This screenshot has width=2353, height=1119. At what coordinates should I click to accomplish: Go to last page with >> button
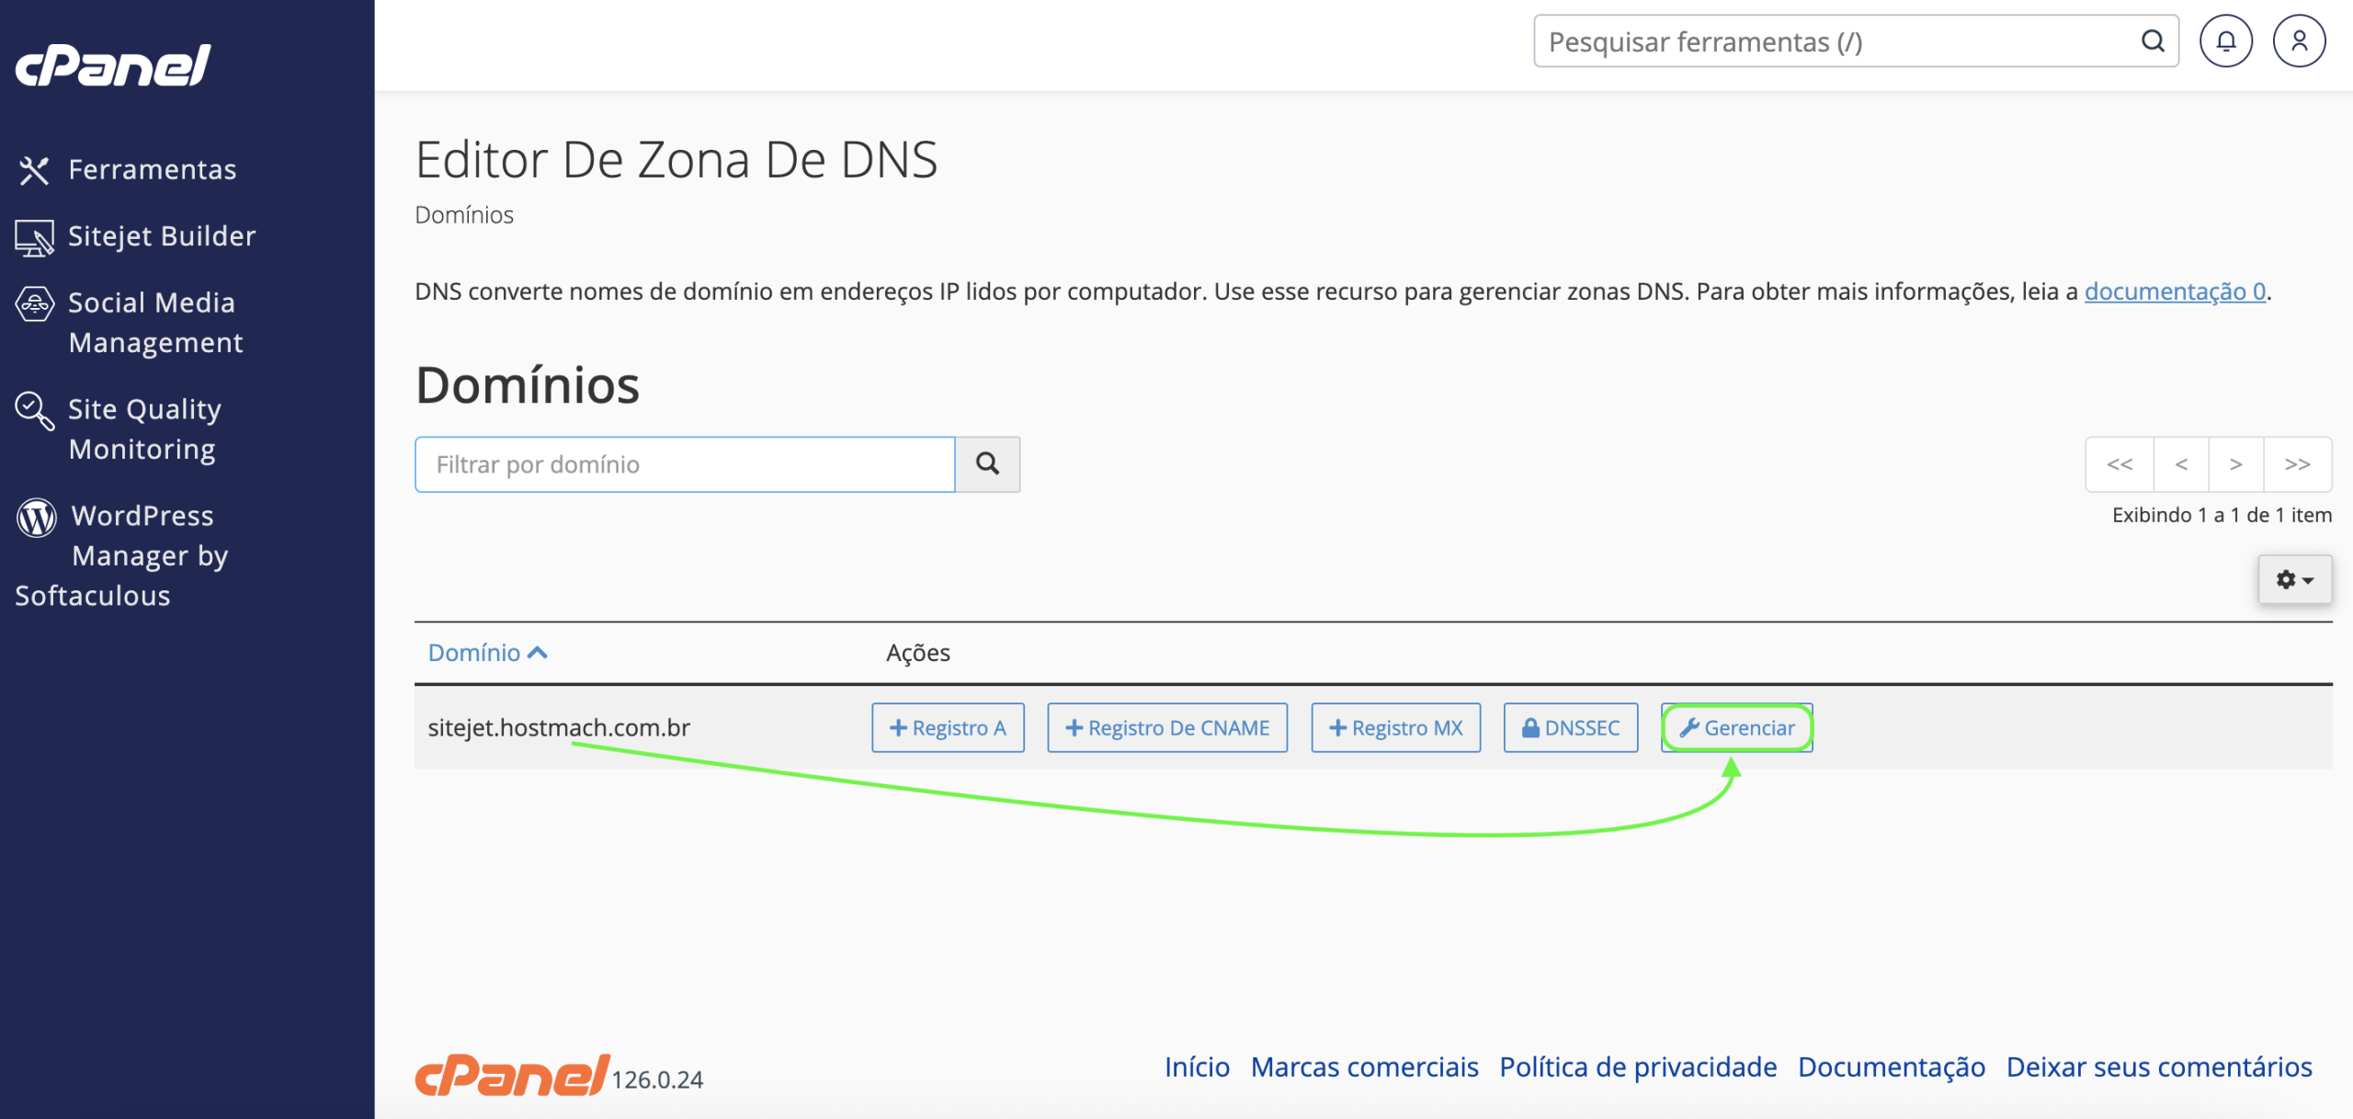[2297, 464]
